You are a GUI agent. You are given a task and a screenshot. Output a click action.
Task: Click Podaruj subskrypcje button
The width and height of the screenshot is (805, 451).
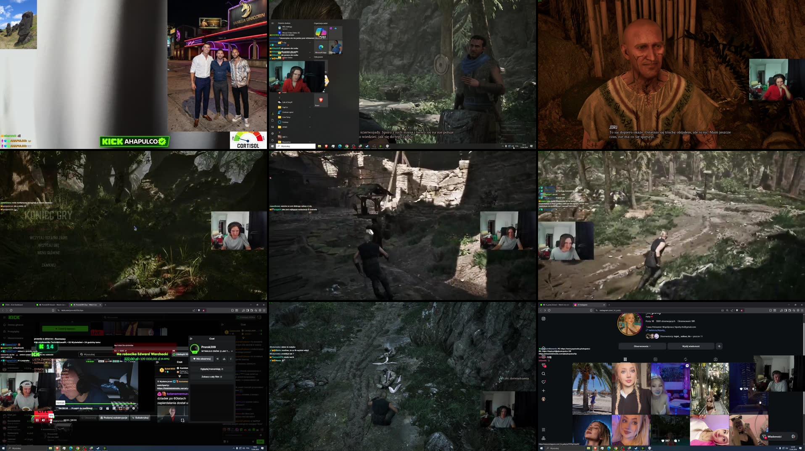(x=114, y=418)
